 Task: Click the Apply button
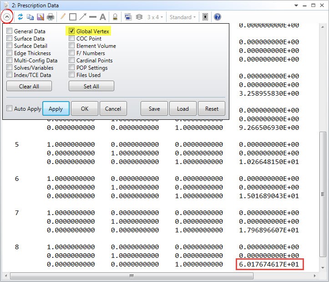point(56,108)
